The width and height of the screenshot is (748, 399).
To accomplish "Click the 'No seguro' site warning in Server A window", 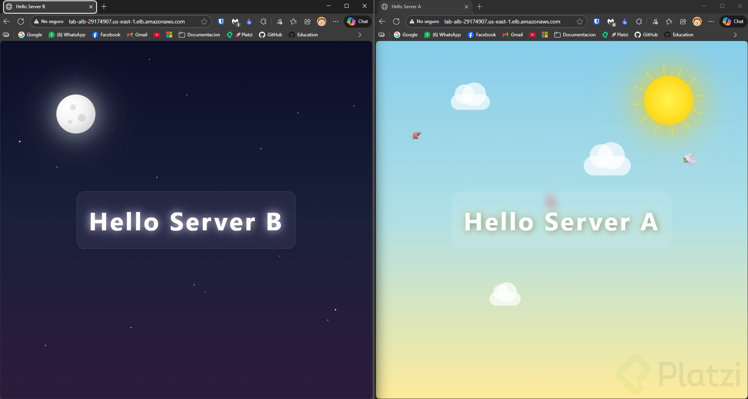I will [x=424, y=22].
